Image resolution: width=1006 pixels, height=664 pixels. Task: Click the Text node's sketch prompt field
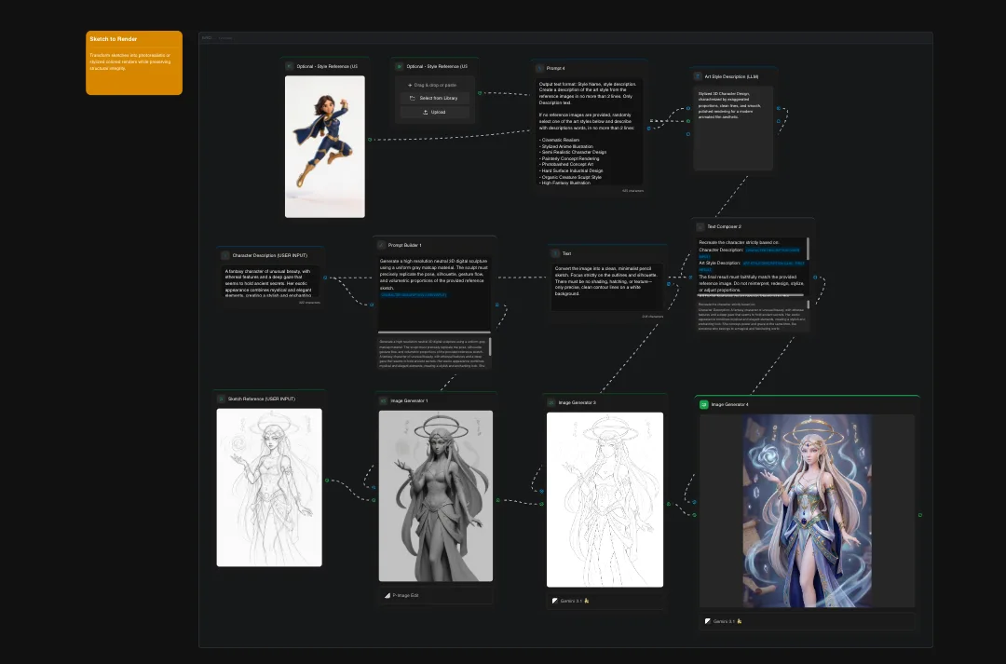(607, 286)
